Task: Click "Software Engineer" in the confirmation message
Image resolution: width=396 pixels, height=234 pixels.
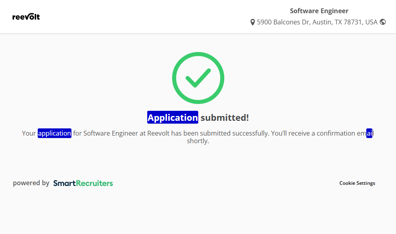Action: click(x=111, y=133)
